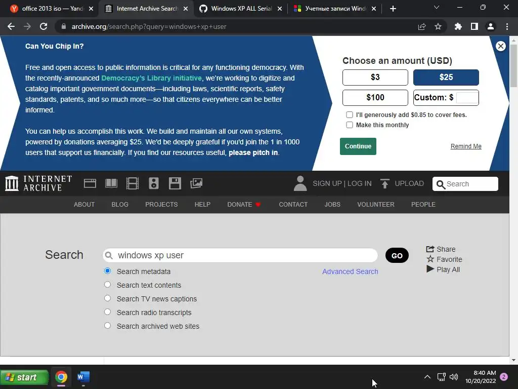Screen dimensions: 518x389
Task: Open the Internet Archive software floppy icon
Action: click(x=175, y=183)
